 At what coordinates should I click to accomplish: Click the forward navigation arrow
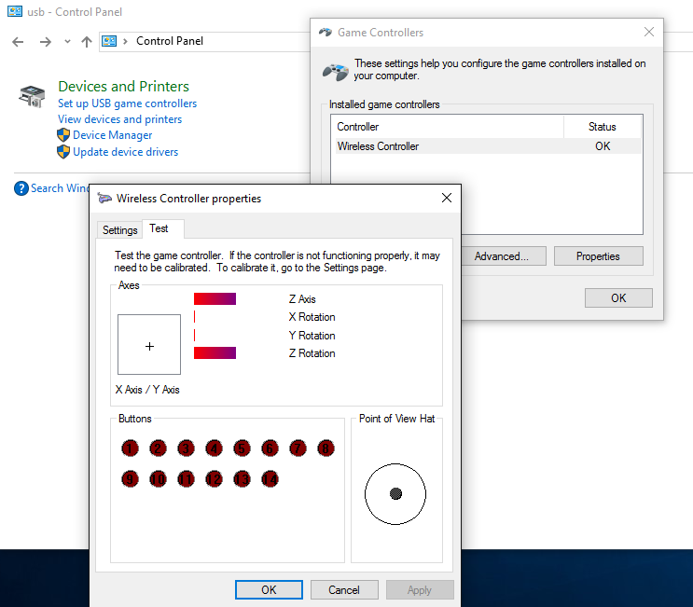[x=45, y=41]
